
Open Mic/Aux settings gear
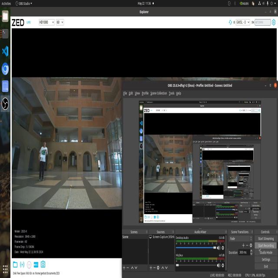(x=223, y=265)
